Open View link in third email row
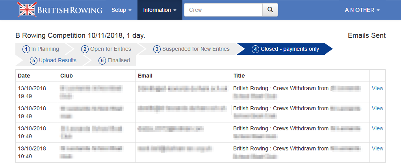This screenshot has height=163, width=401. point(377,128)
